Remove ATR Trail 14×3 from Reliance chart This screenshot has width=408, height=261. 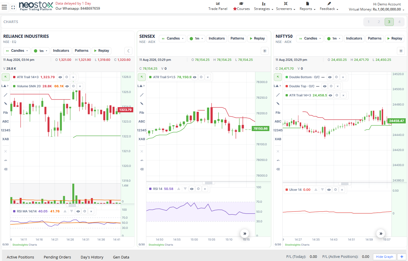tap(73, 77)
